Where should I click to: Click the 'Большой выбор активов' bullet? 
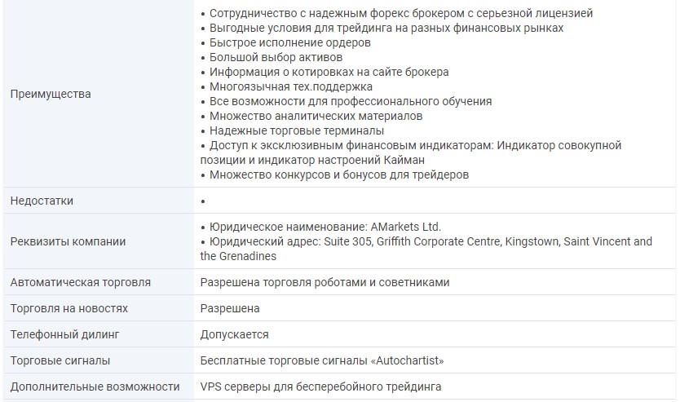(x=276, y=57)
